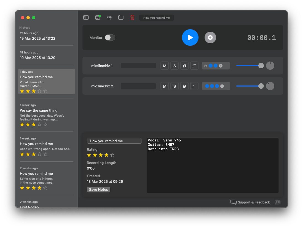The height and width of the screenshot is (228, 303).
Task: Open Support & Feedback
Action: pos(250,202)
